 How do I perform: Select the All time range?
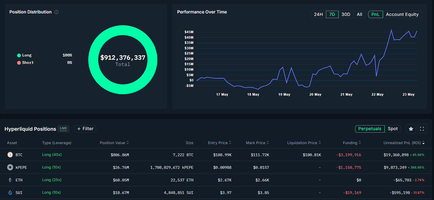pos(359,15)
